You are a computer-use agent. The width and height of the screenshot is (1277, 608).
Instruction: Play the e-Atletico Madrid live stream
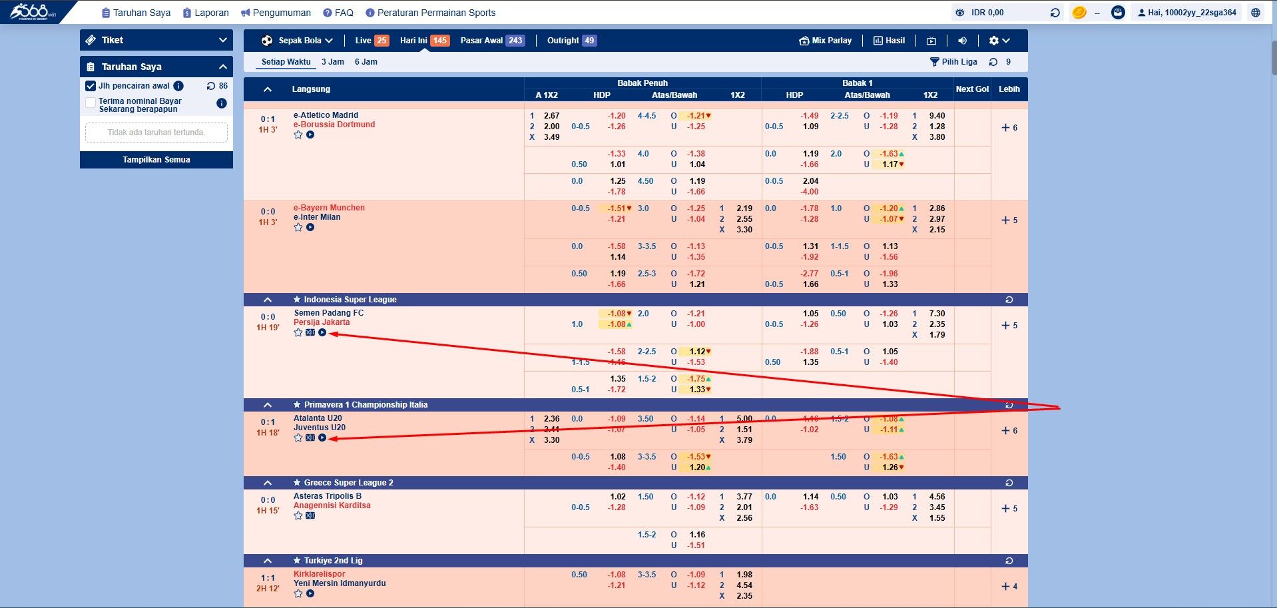tap(310, 135)
